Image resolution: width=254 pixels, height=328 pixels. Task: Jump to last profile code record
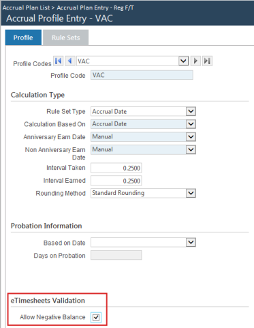[x=207, y=61]
